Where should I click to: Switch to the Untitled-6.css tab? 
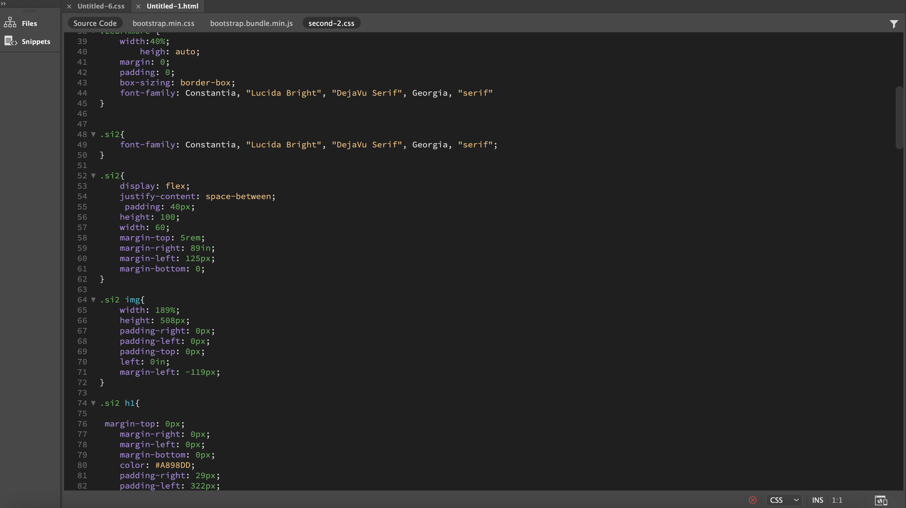coord(101,6)
